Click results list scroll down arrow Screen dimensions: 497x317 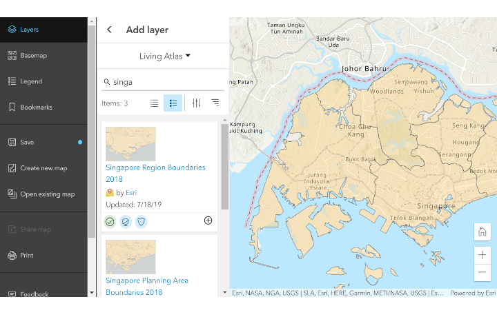[225, 292]
